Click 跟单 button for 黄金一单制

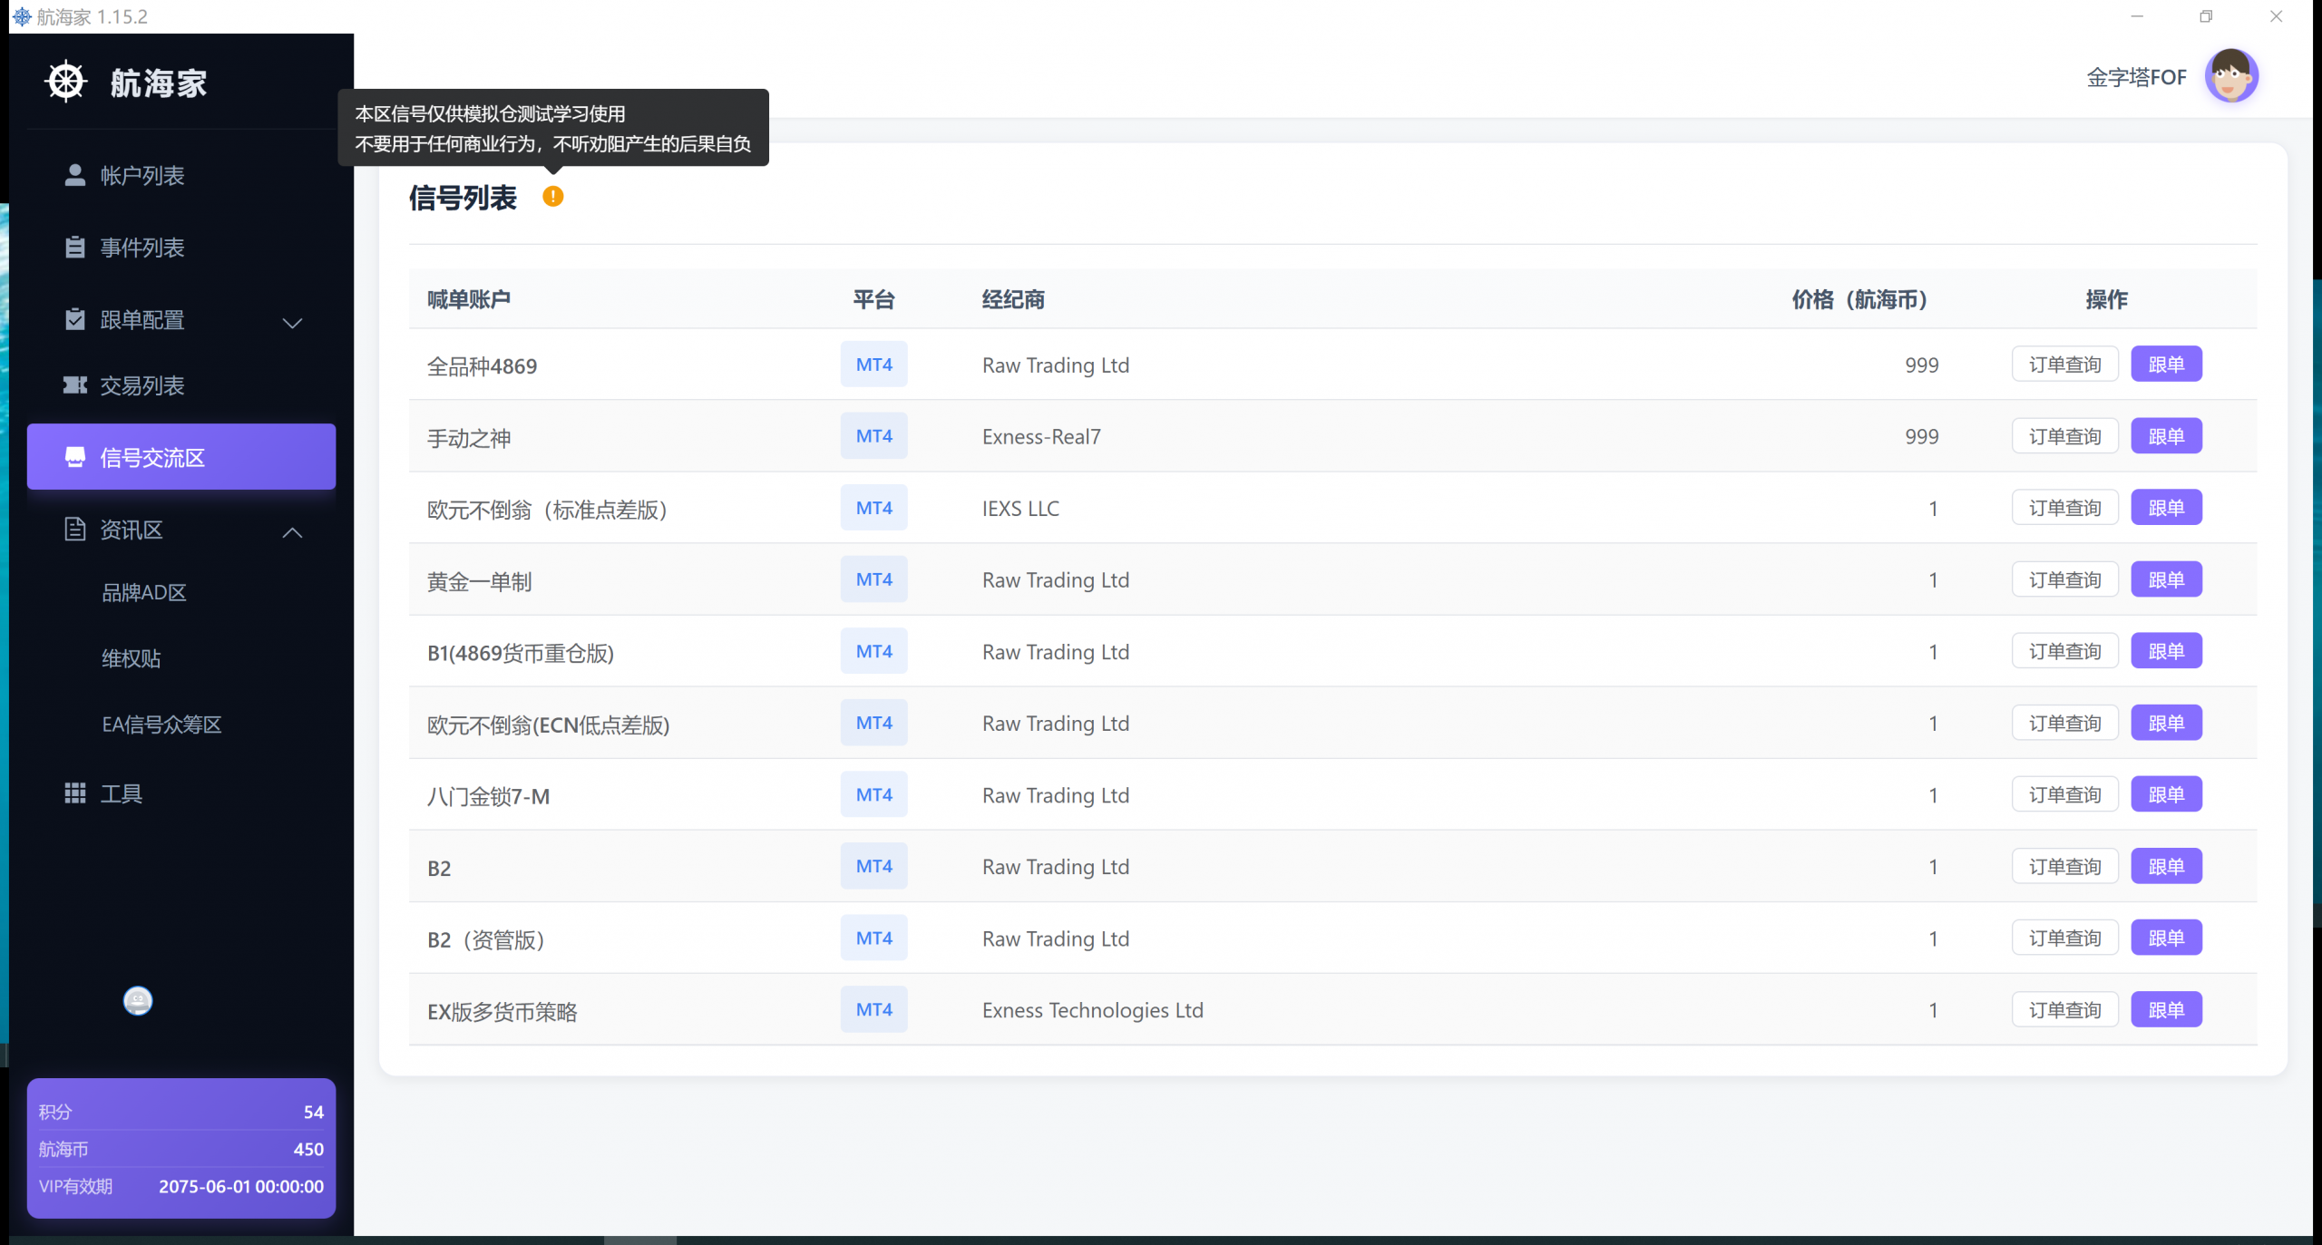(x=2165, y=579)
